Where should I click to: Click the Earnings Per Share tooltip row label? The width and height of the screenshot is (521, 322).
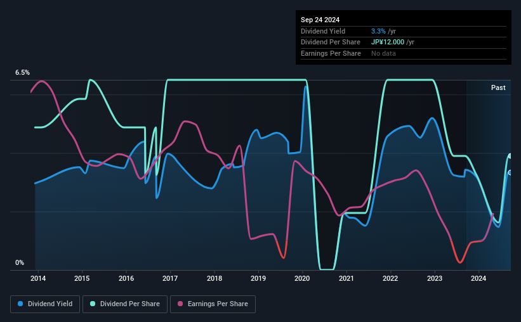(x=331, y=53)
